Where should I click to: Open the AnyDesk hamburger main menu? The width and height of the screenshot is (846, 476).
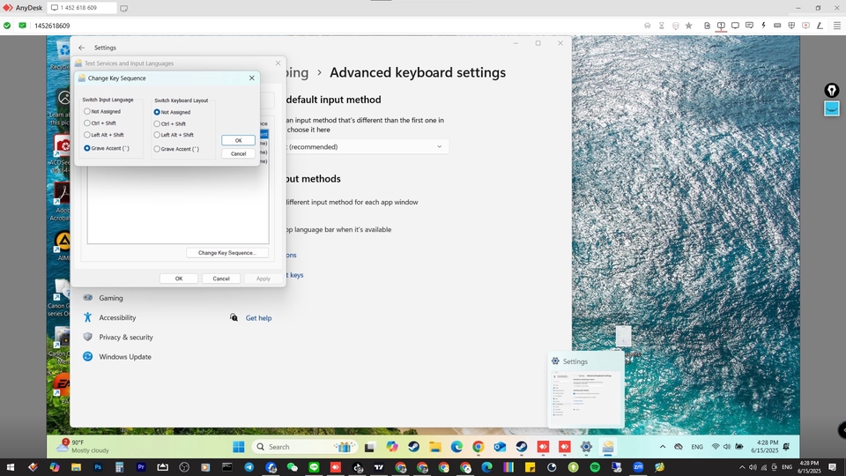click(x=835, y=26)
